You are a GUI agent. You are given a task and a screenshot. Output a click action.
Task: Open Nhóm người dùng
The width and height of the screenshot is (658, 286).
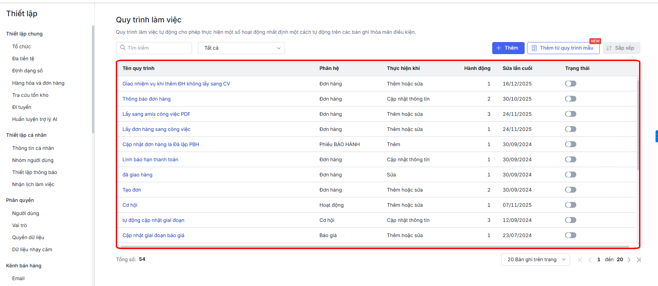[x=33, y=160]
